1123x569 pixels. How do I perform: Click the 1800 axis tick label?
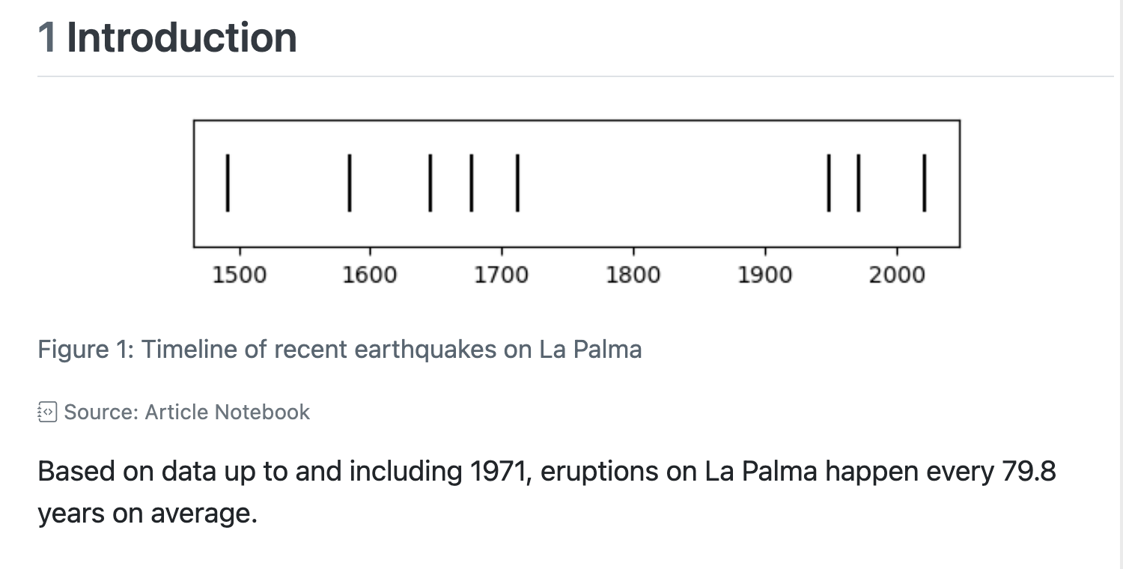tap(633, 275)
